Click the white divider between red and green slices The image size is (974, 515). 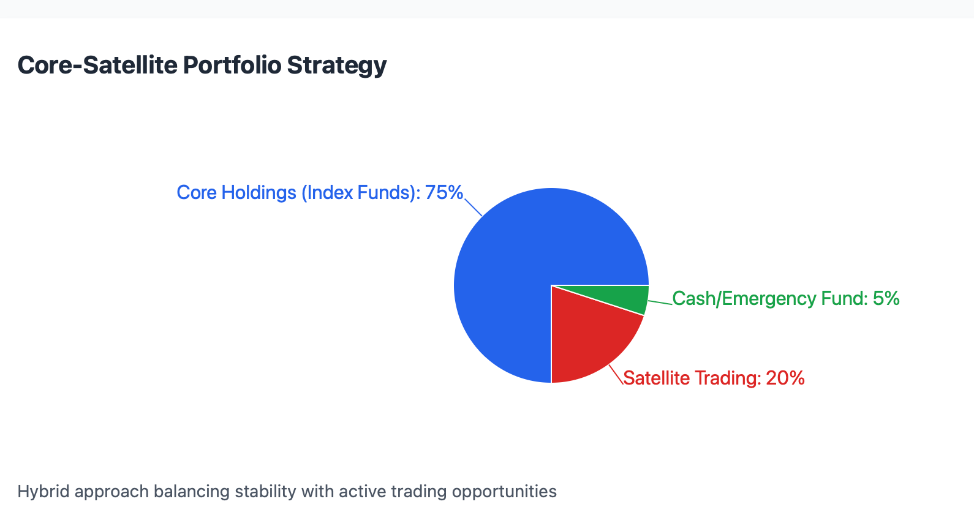coord(598,301)
